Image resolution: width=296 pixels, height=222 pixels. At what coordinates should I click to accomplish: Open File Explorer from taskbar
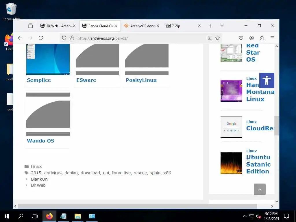[77, 216]
